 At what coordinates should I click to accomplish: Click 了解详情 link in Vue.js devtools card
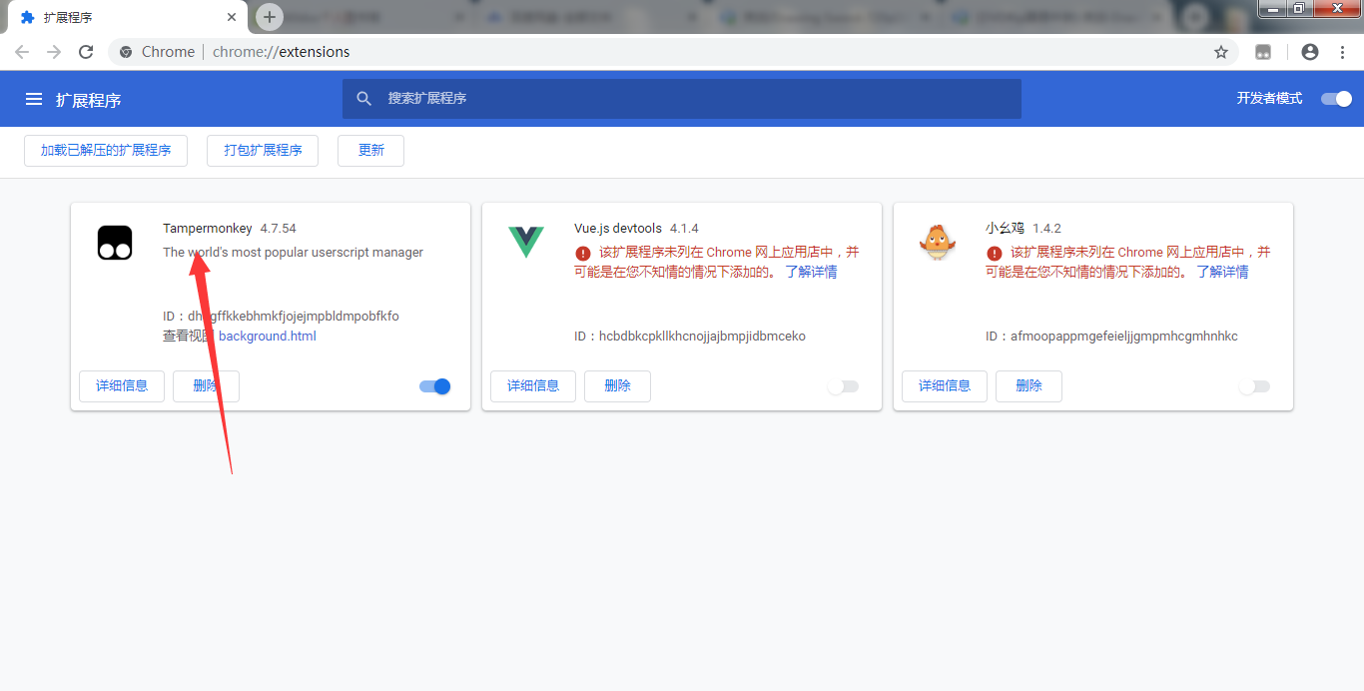(811, 272)
